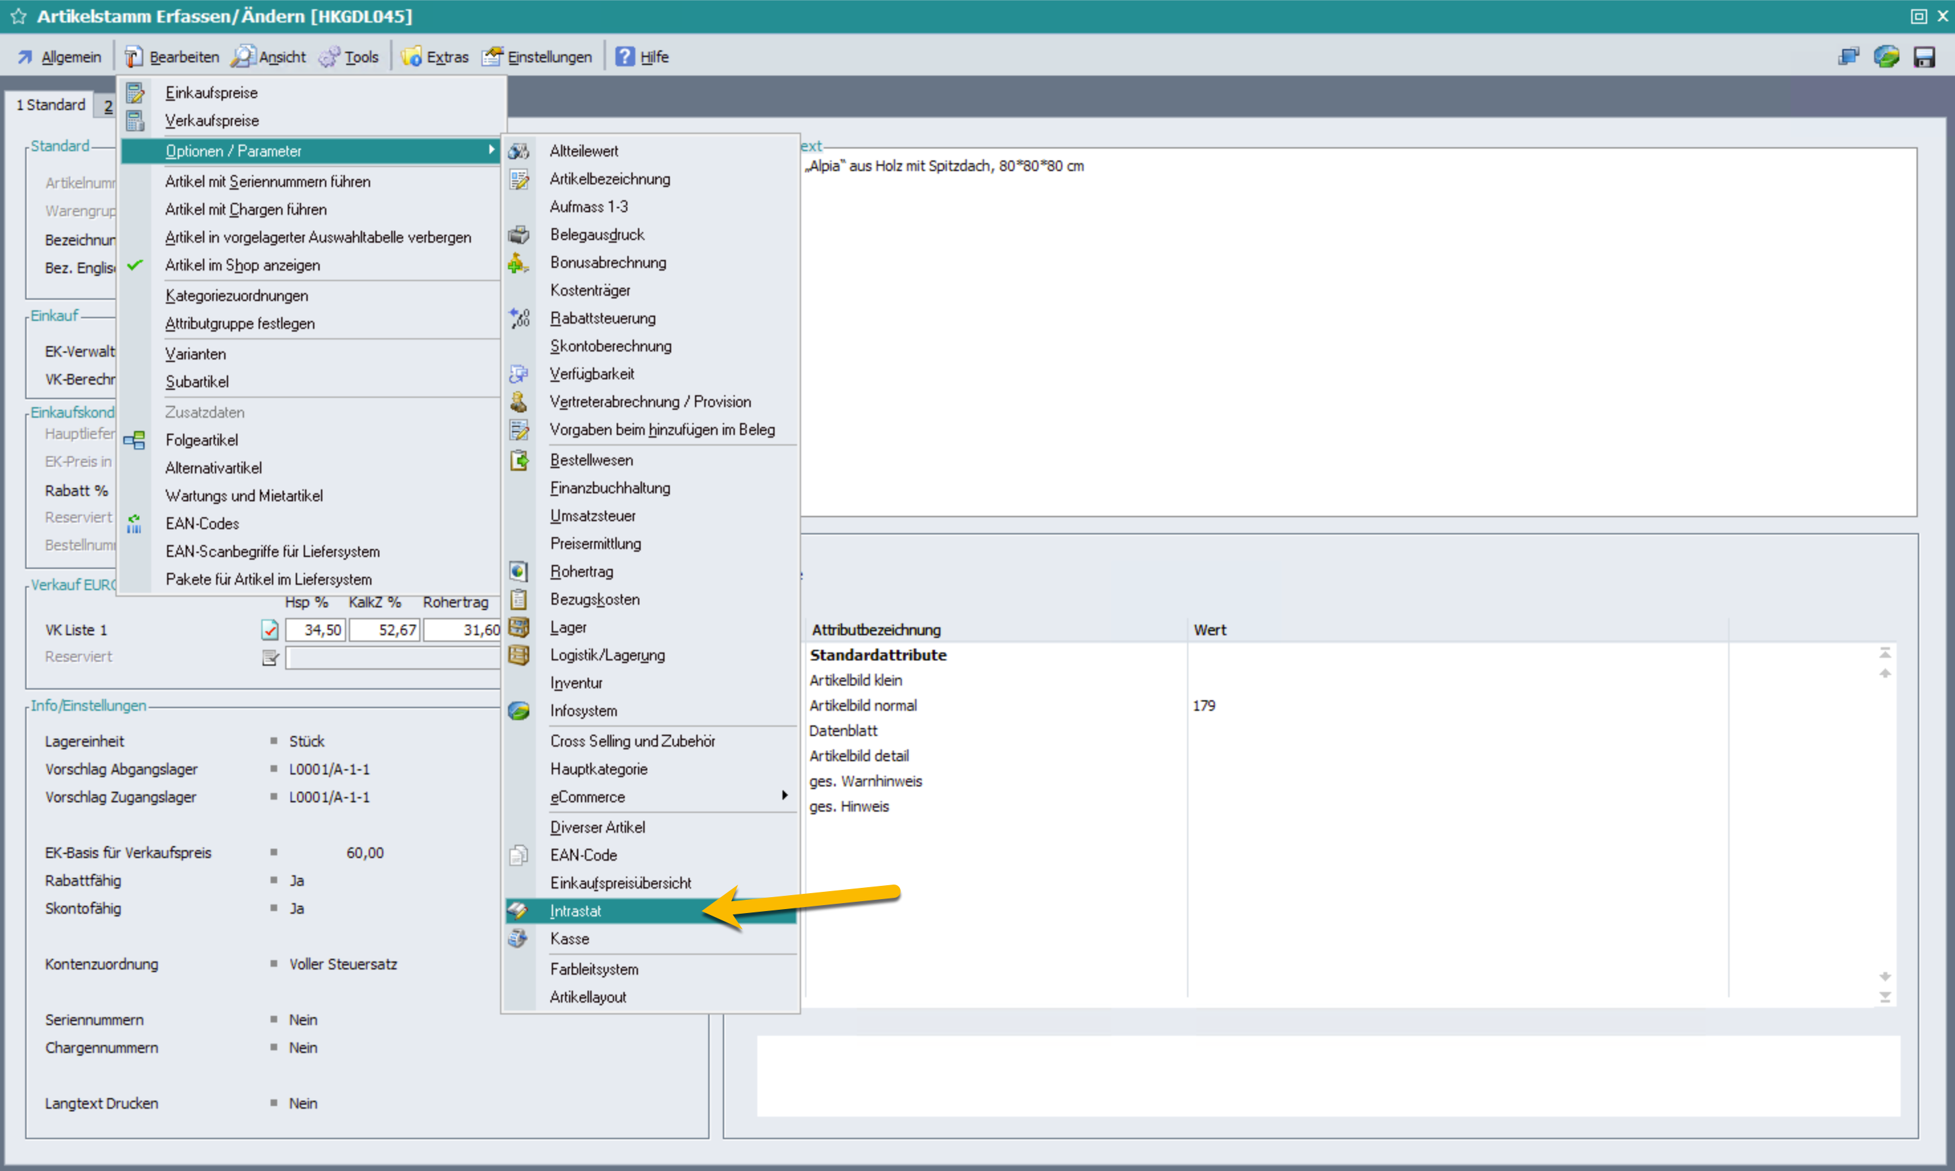This screenshot has width=1955, height=1171.
Task: Open Belegausdruck with the printer icon entry
Action: point(598,234)
